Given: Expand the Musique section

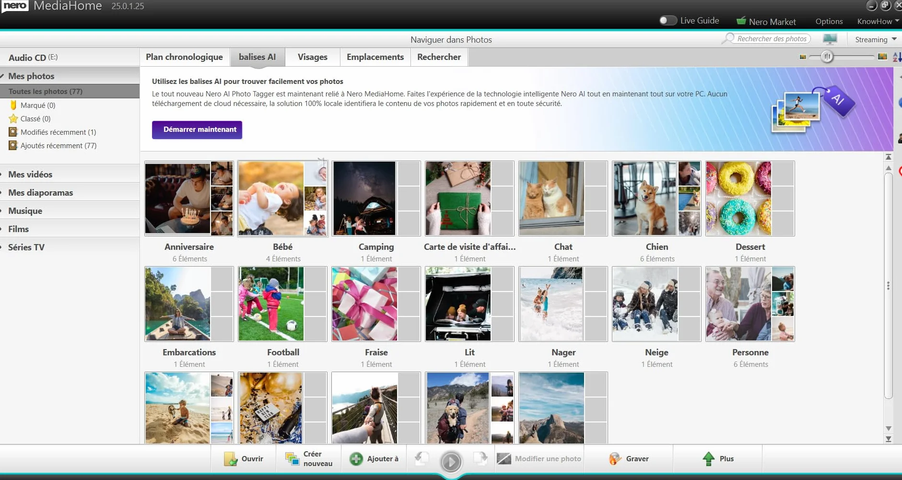Looking at the screenshot, I should click(70, 211).
